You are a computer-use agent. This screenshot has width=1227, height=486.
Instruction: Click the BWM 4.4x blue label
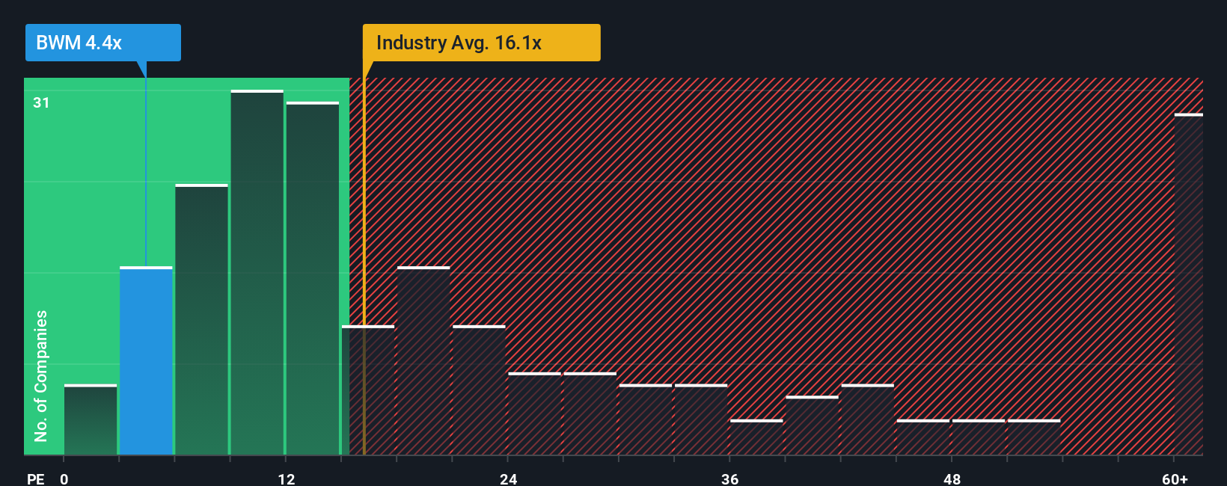103,43
